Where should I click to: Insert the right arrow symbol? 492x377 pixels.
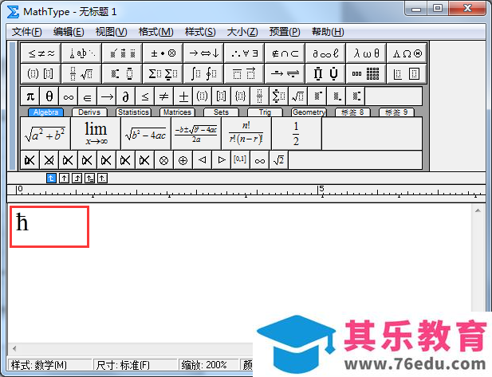pos(107,96)
